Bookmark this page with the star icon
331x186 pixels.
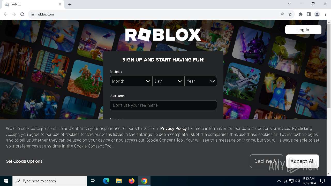coord(290,14)
